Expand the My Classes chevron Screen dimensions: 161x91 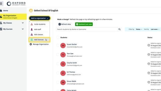[x=23, y=23]
